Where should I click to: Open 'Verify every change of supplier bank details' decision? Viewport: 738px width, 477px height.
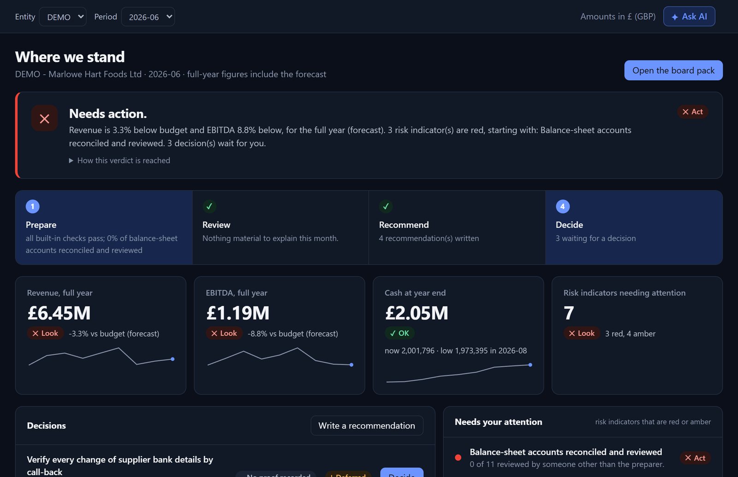pyautogui.click(x=120, y=465)
